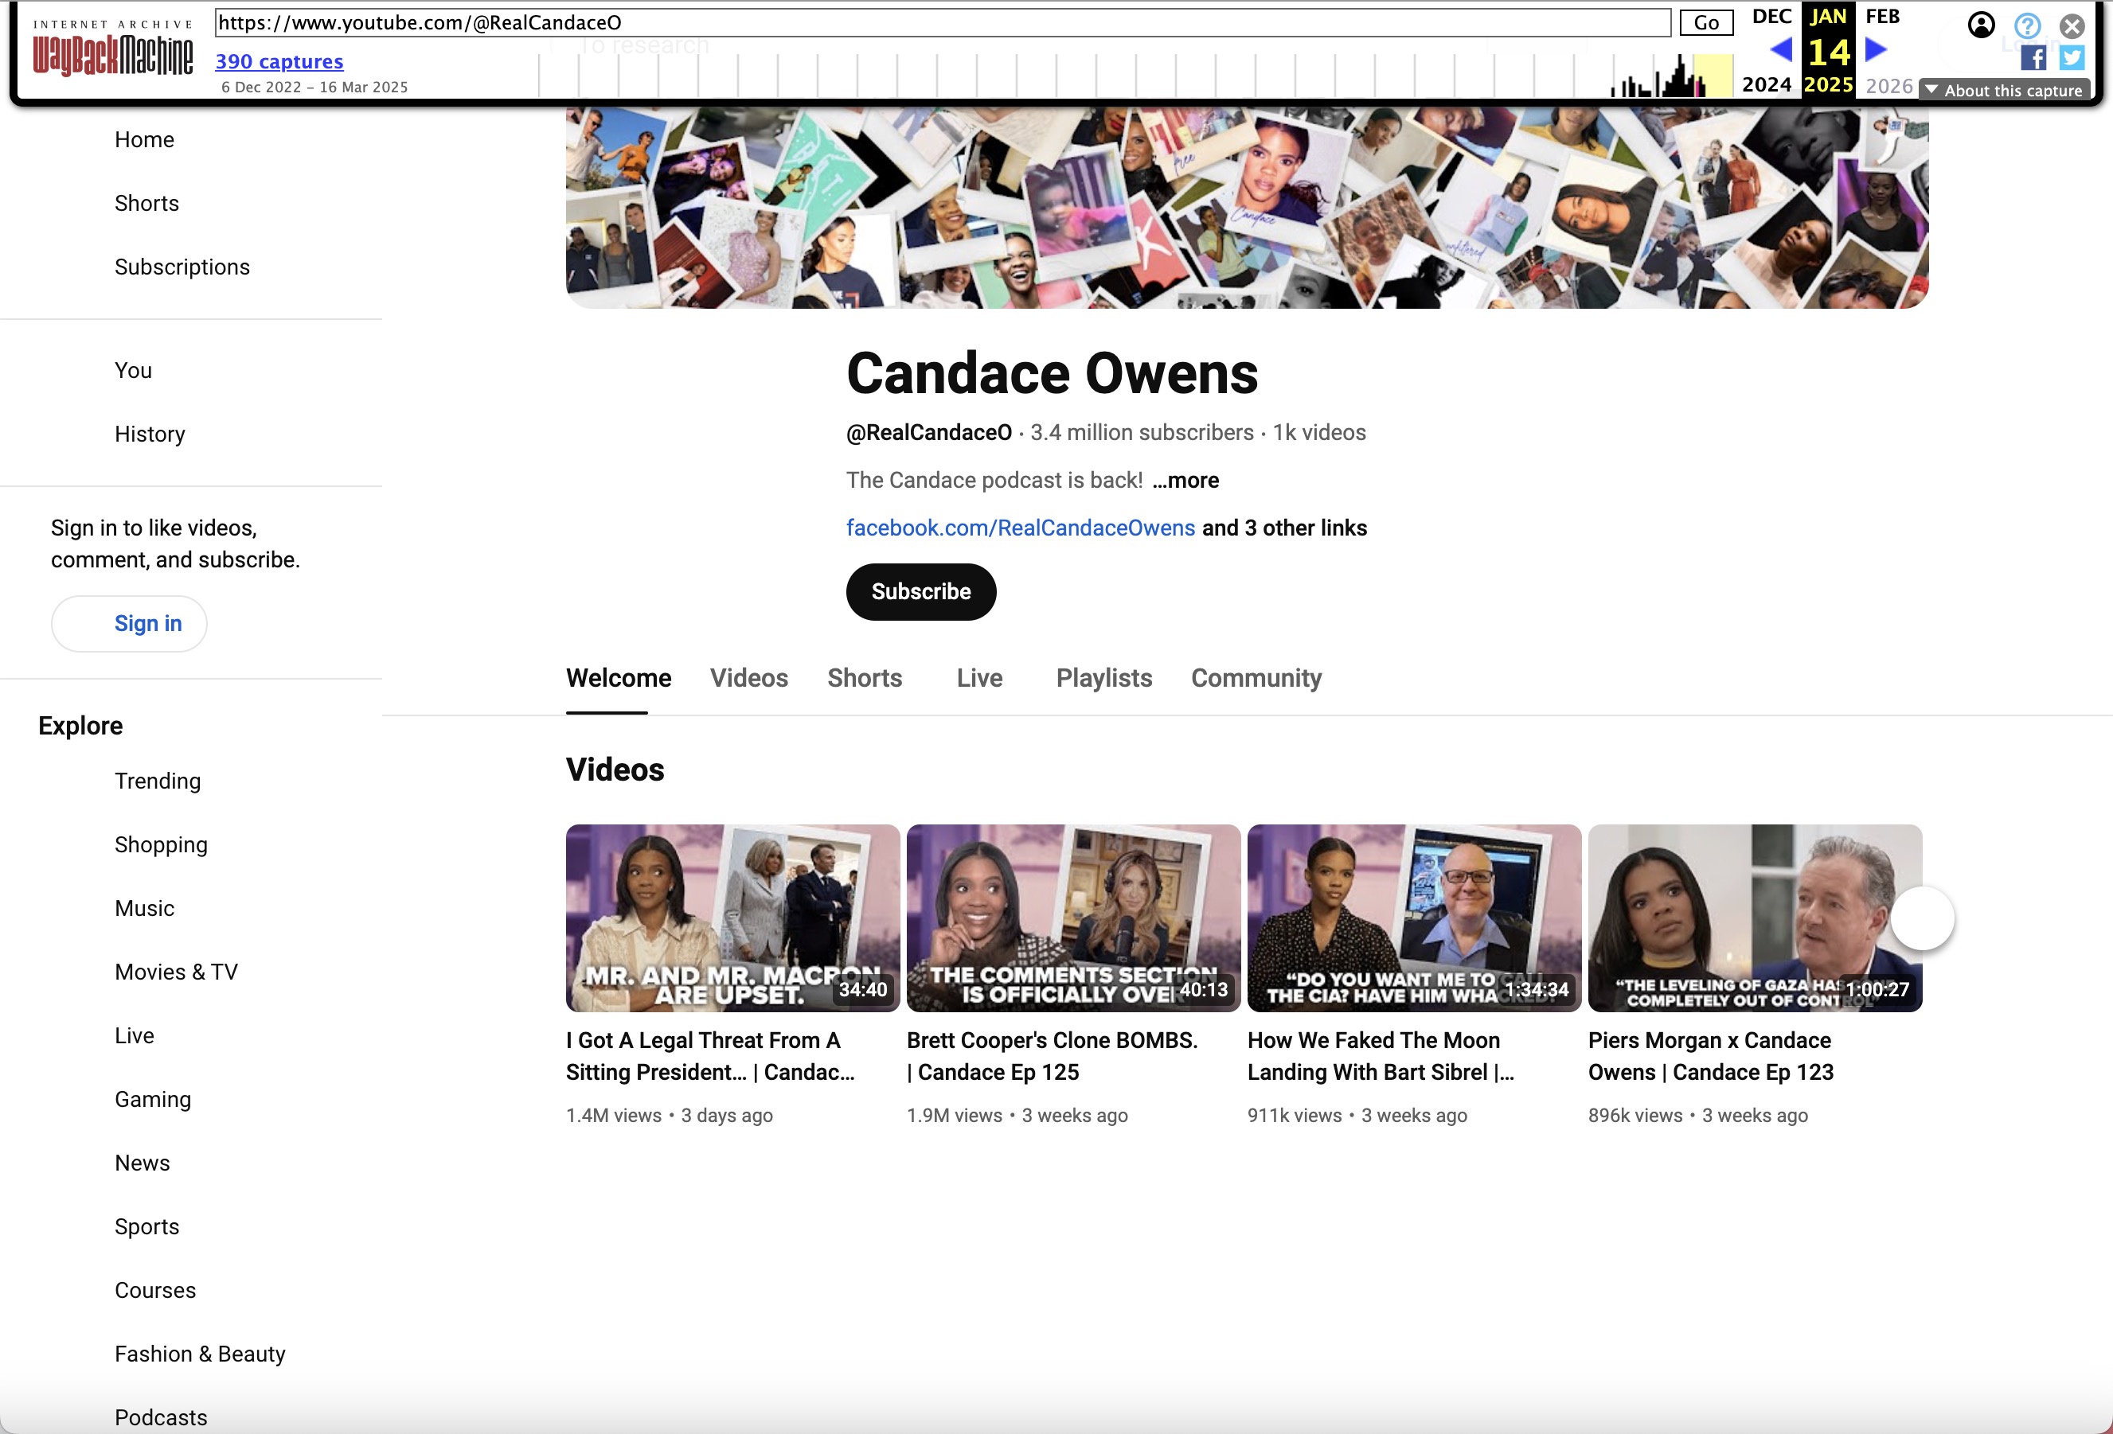Click the Sign in button
The image size is (2113, 1434).
click(128, 623)
